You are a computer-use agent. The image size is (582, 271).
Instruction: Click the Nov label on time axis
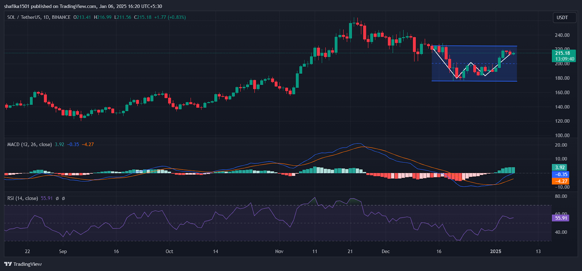pos(279,251)
